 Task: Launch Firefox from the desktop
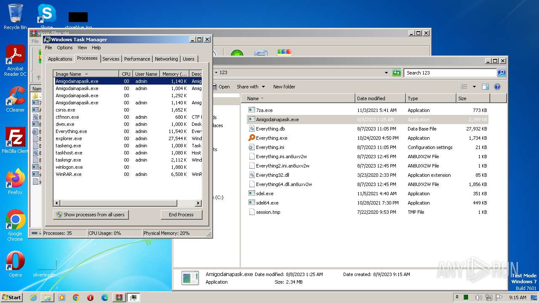15,181
